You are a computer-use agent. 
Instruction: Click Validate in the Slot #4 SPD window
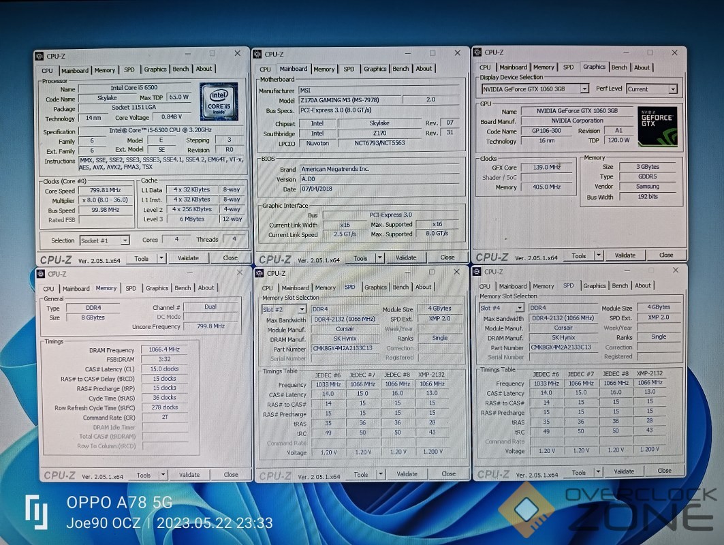pos(624,471)
